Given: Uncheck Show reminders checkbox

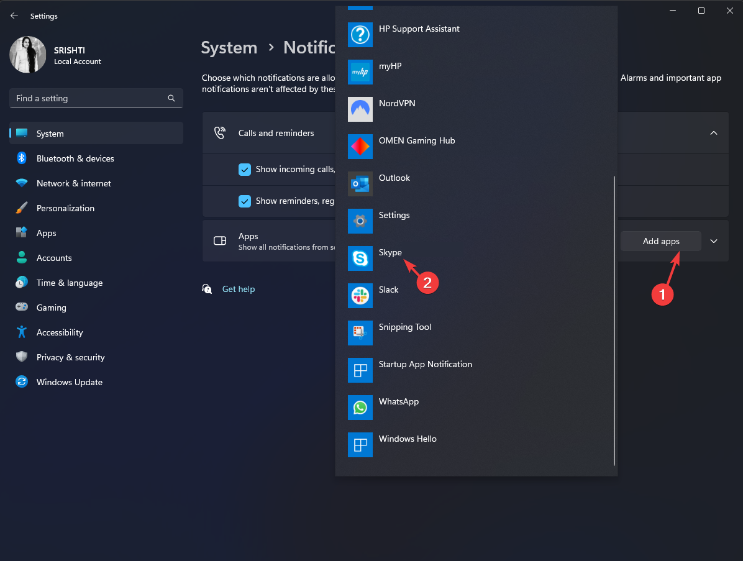Looking at the screenshot, I should tap(245, 201).
